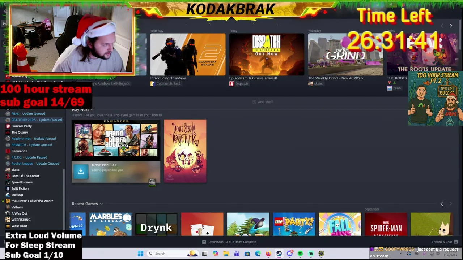Open Episodes 5 & 6 have arrived news
The height and width of the screenshot is (260, 463).
[x=253, y=78]
